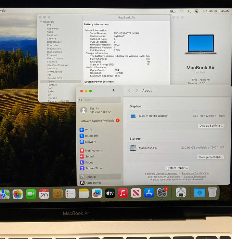Open License Agreement link
This screenshot has height=239, width=232.
195,177
